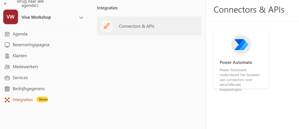The height and width of the screenshot is (129, 299).
Task: Click the Integraties orange icon
Action: click(7, 100)
